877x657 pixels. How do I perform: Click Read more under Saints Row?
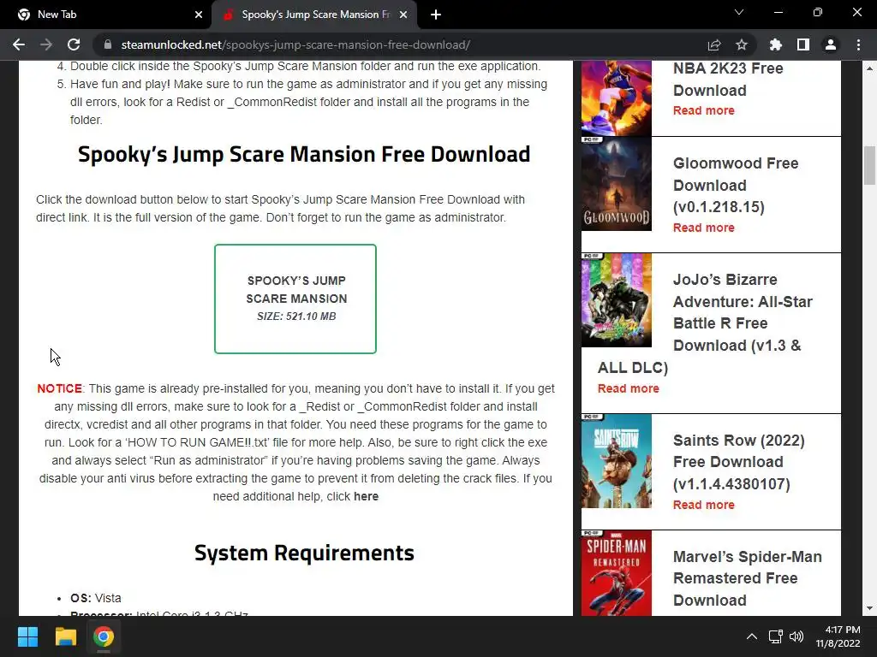tap(704, 505)
